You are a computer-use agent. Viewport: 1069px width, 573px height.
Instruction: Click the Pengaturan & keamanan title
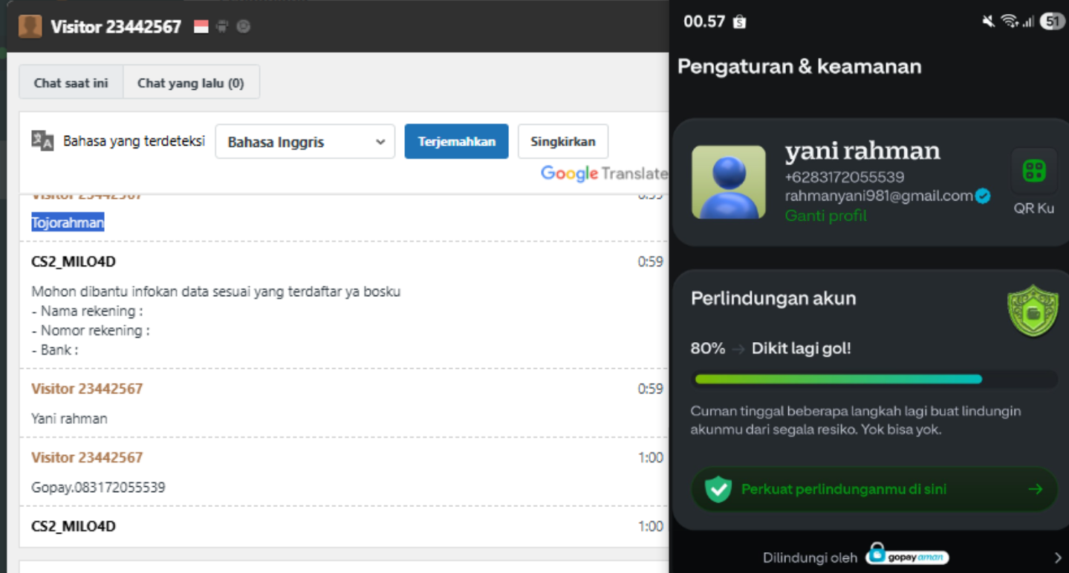(x=799, y=67)
